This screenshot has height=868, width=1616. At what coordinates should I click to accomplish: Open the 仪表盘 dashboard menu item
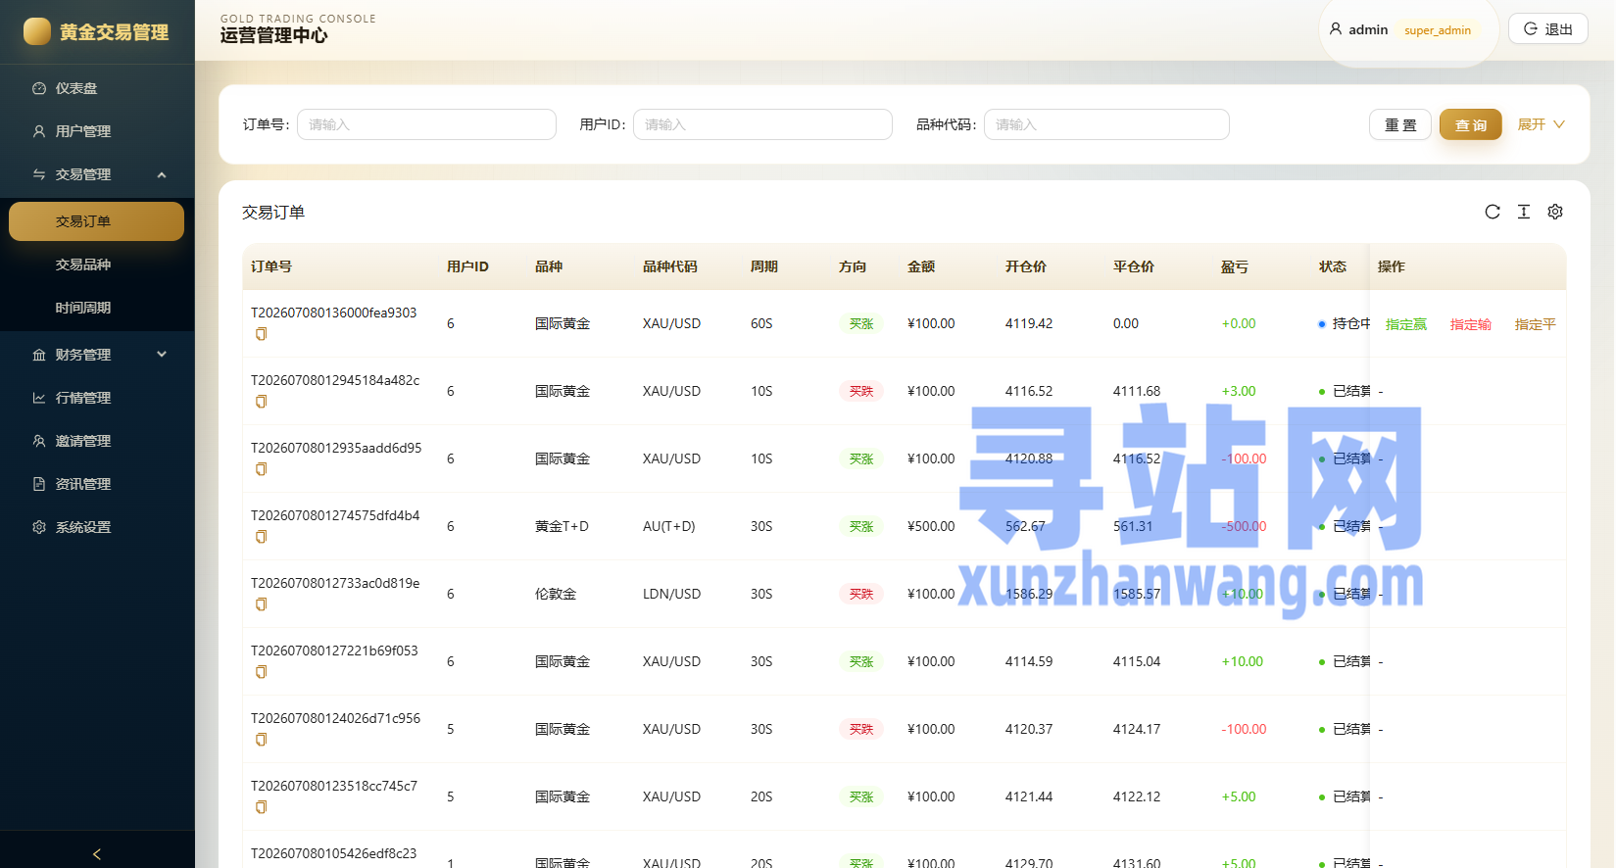coord(97,88)
